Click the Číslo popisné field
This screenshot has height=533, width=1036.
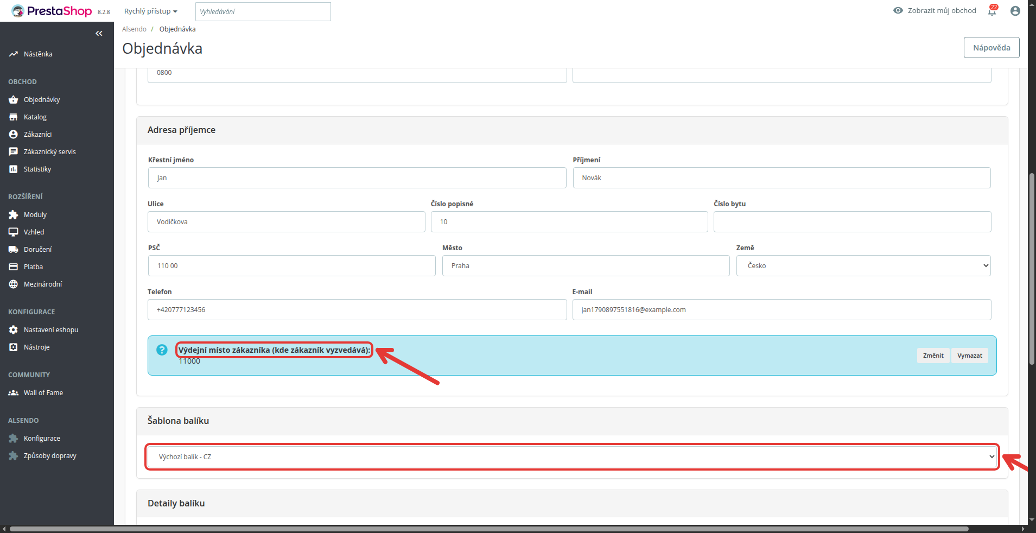[569, 222]
